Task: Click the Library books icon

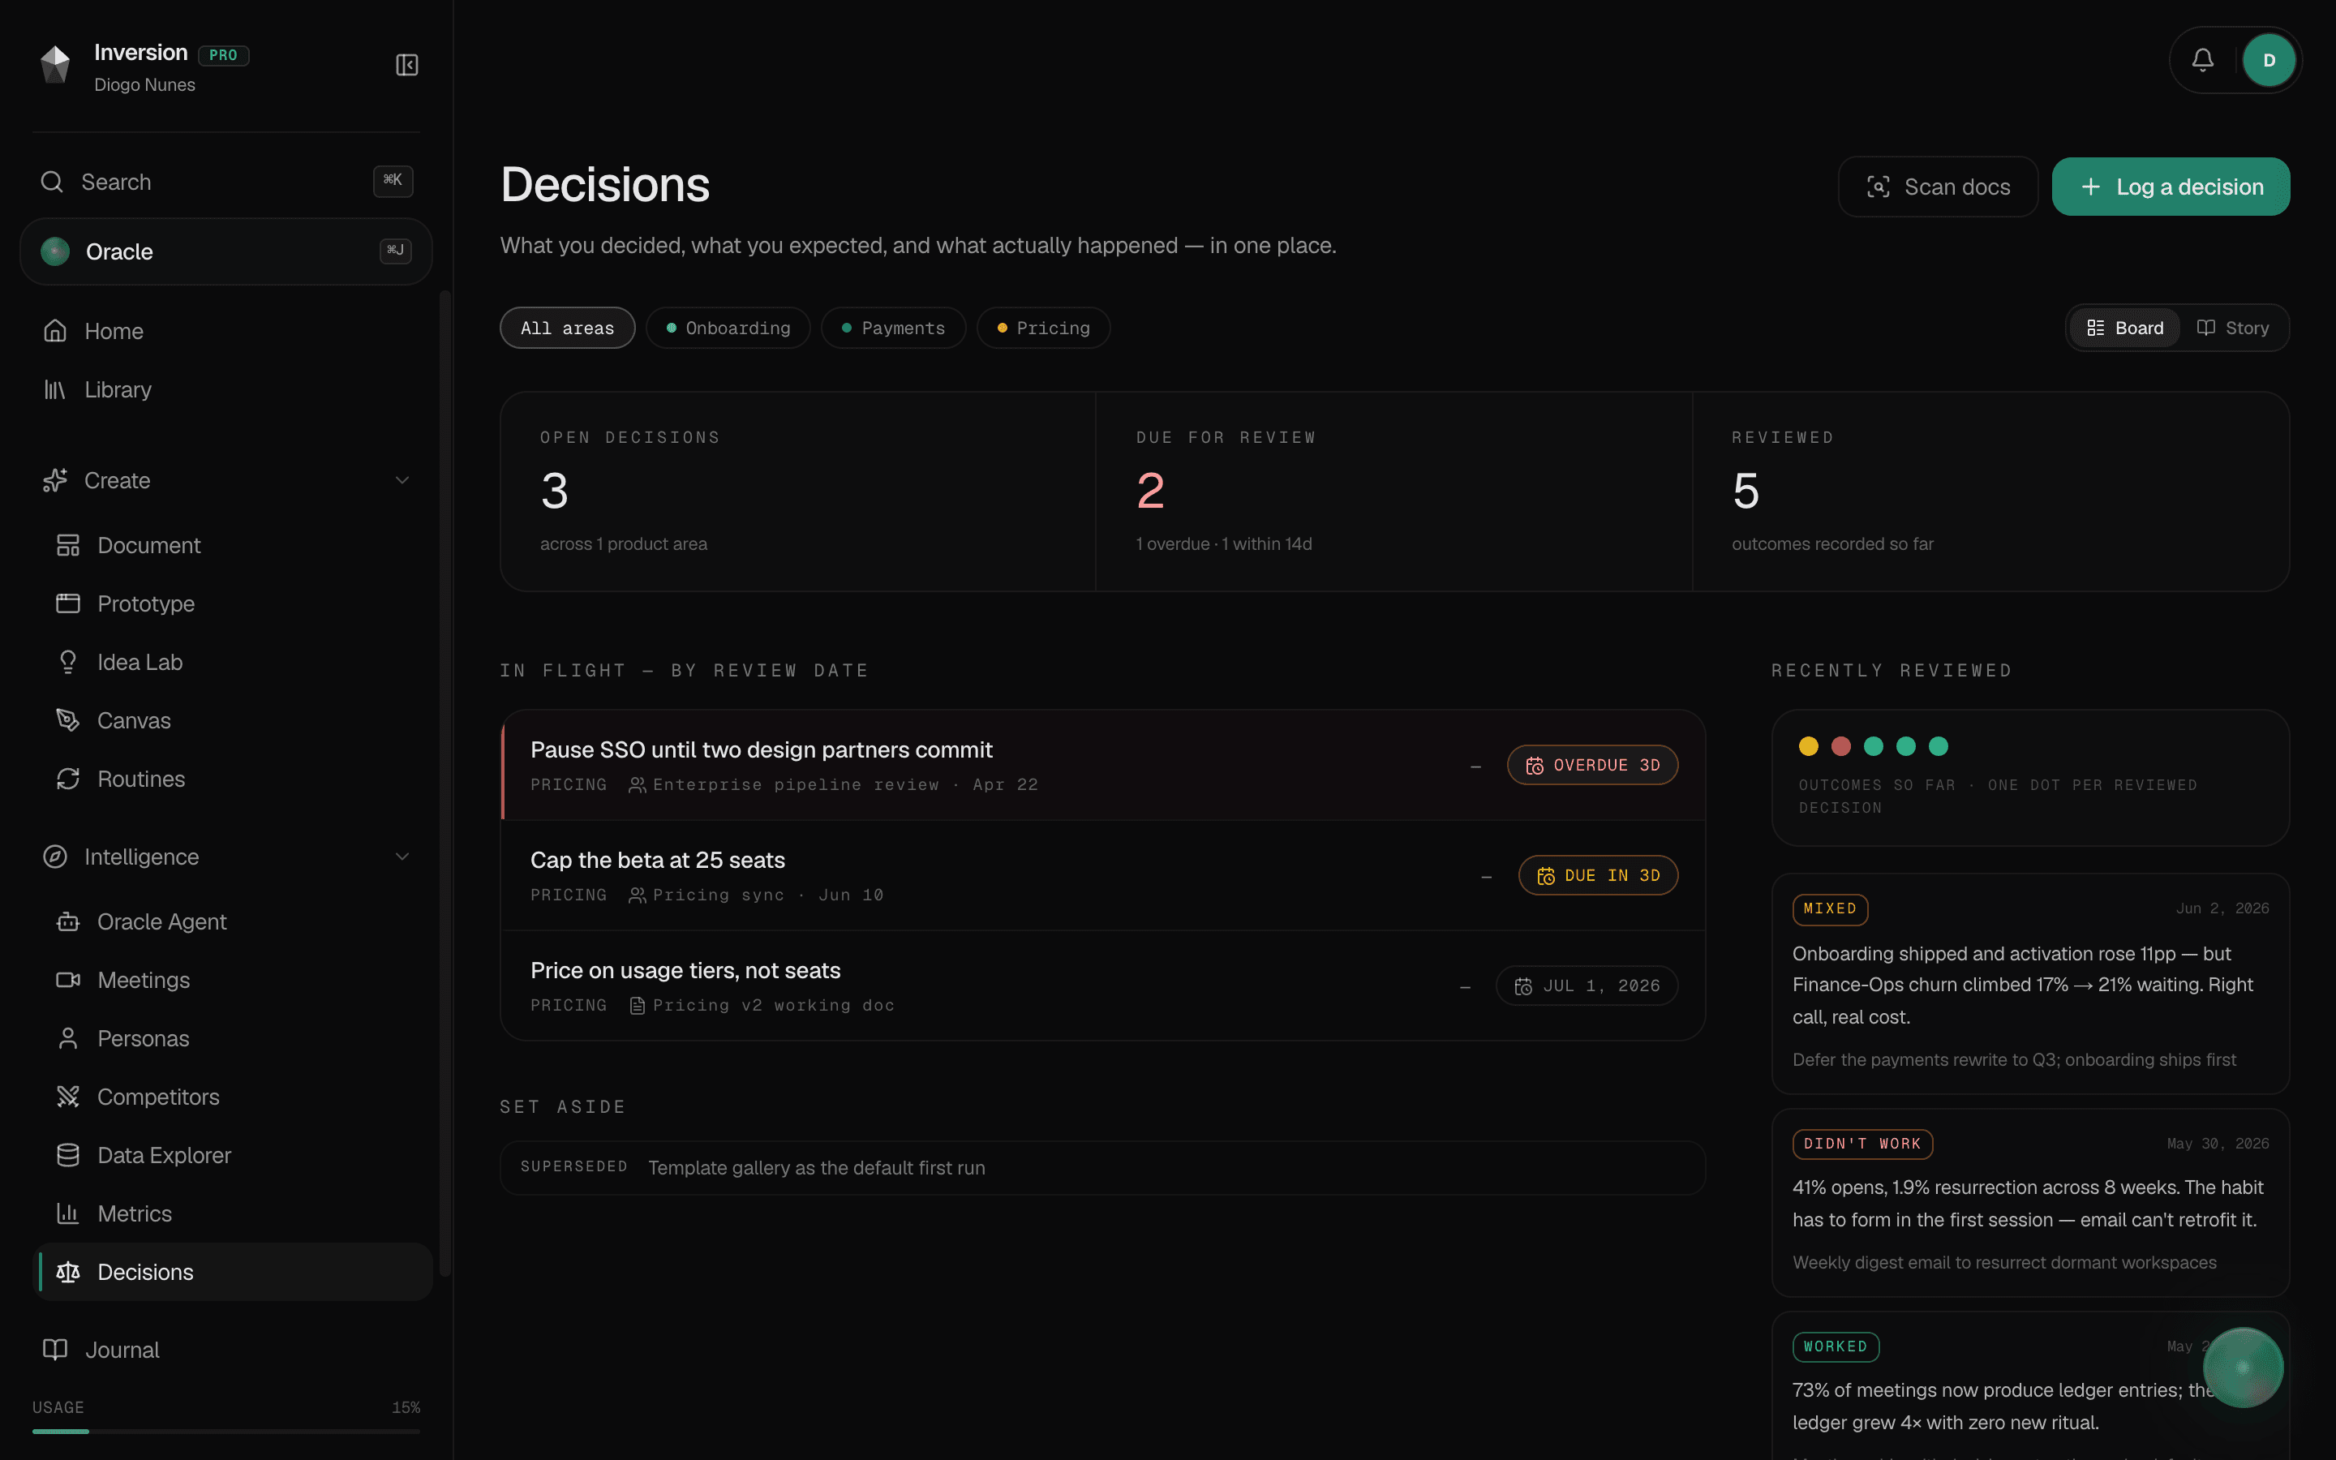Action: [55, 389]
